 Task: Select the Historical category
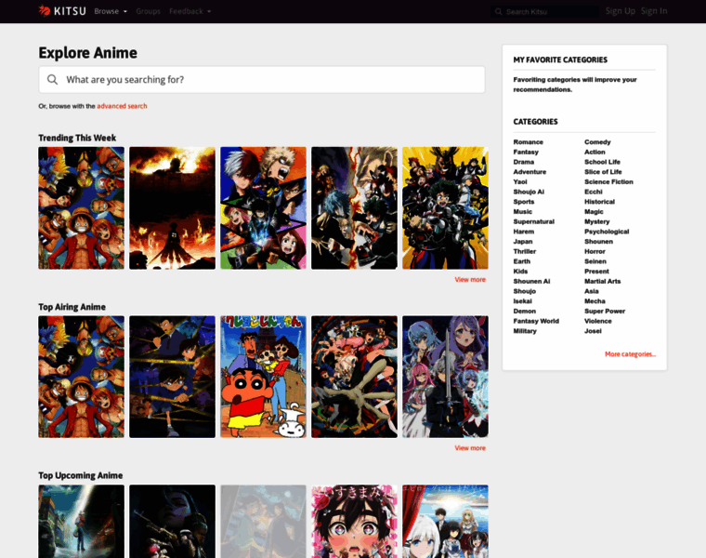click(x=600, y=202)
